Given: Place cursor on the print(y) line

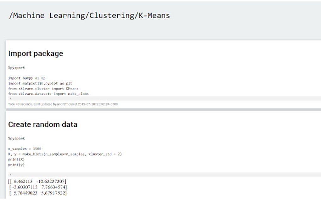Looking at the screenshot, I should pyautogui.click(x=16, y=164).
